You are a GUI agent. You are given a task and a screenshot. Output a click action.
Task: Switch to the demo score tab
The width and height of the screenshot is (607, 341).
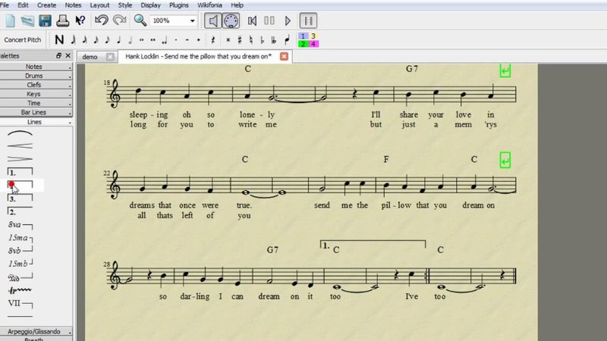click(x=90, y=57)
